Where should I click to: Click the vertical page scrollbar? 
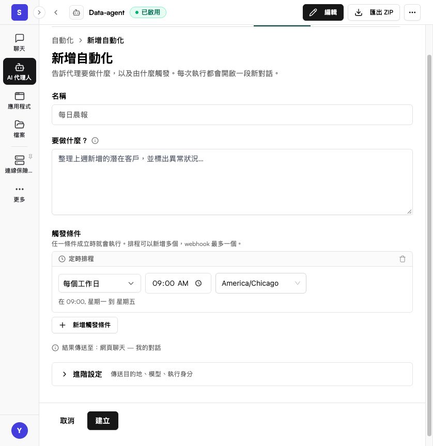[x=429, y=244]
